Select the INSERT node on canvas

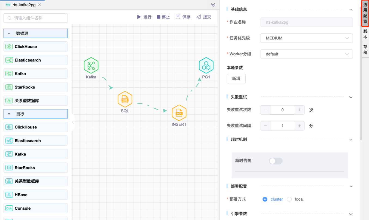tap(179, 113)
